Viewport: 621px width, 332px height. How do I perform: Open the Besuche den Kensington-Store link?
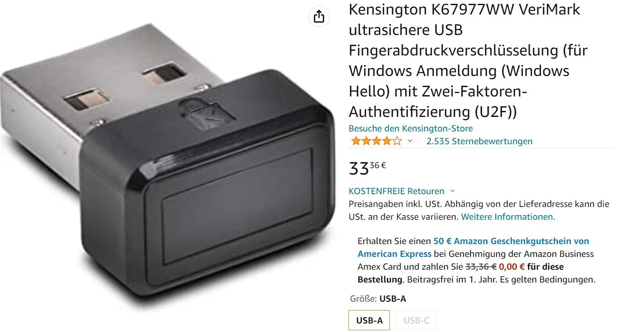coord(411,128)
